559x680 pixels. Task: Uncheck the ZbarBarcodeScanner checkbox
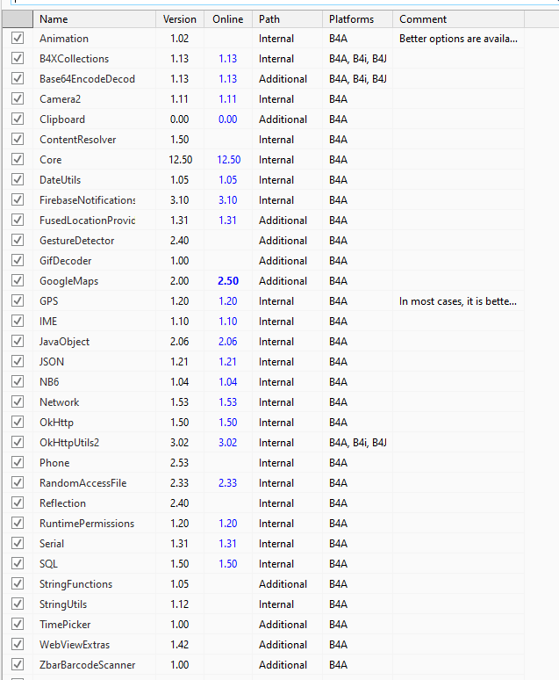click(18, 665)
